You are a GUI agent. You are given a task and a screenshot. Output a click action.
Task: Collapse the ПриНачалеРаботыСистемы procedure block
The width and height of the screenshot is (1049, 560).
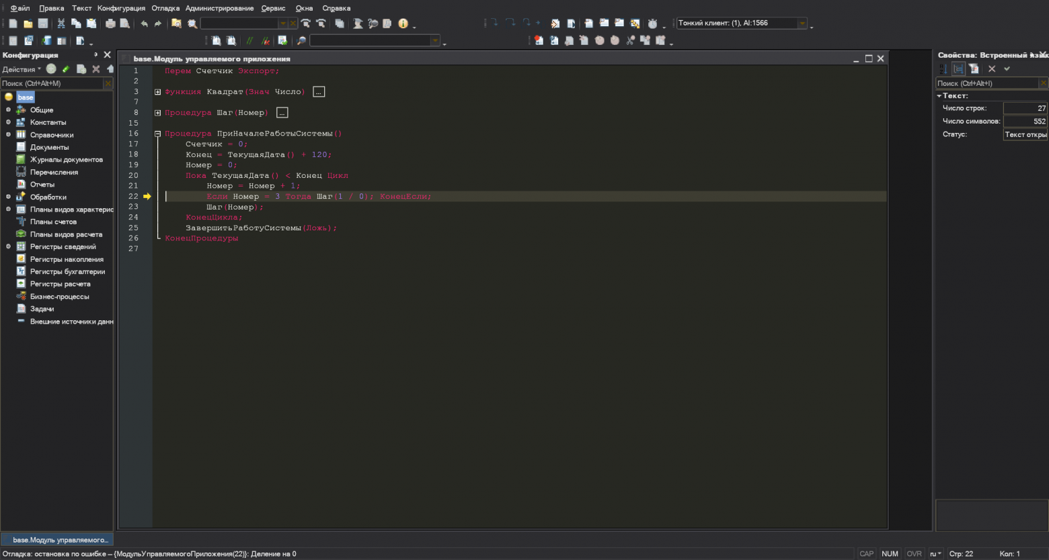(x=158, y=134)
